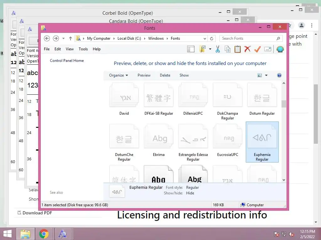
Task: Click the Action Center flag icon
Action: [x=276, y=234]
